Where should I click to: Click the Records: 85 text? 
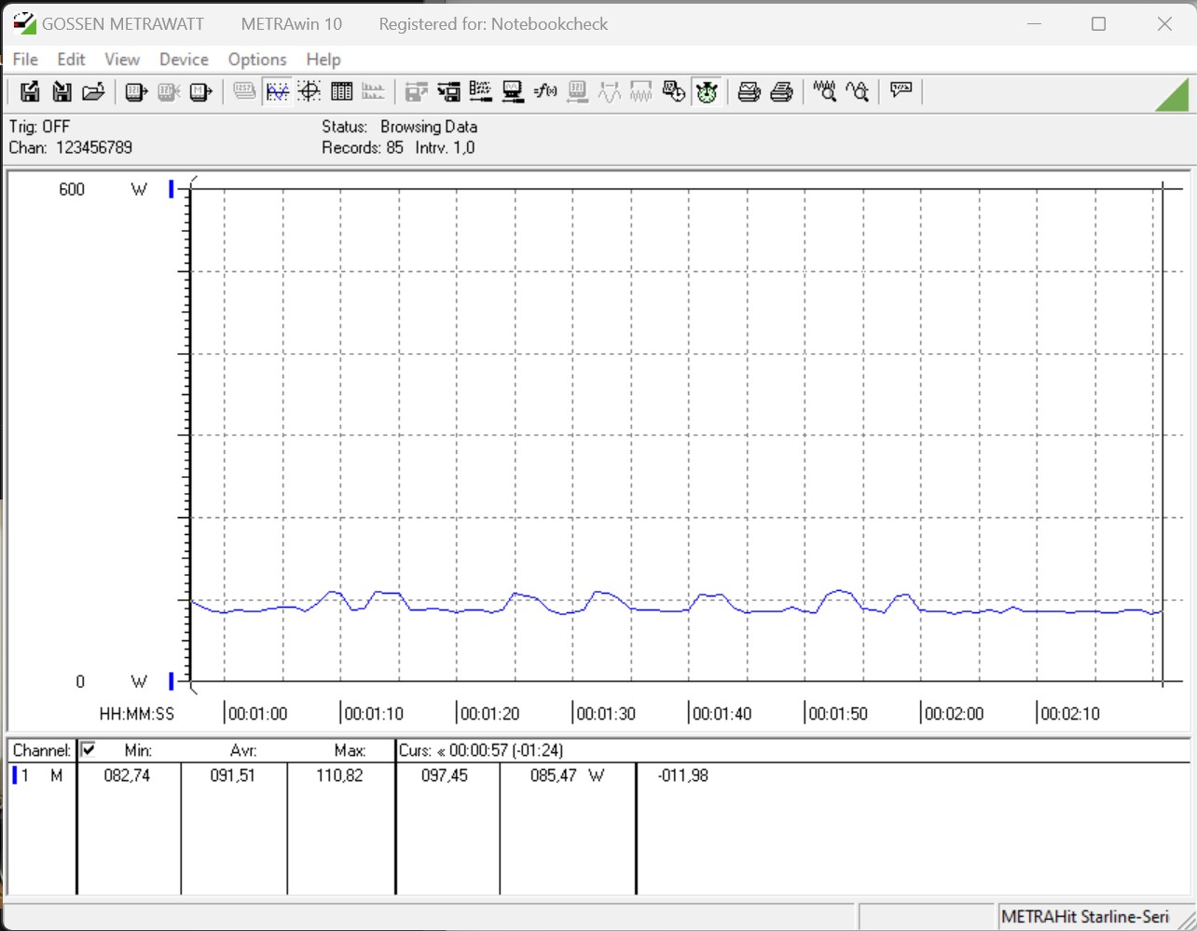[363, 147]
